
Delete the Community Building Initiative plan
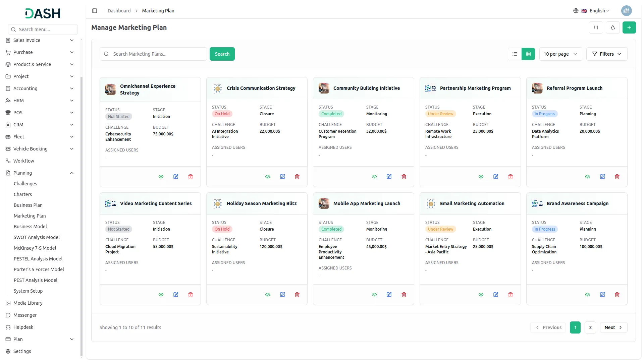[404, 177]
